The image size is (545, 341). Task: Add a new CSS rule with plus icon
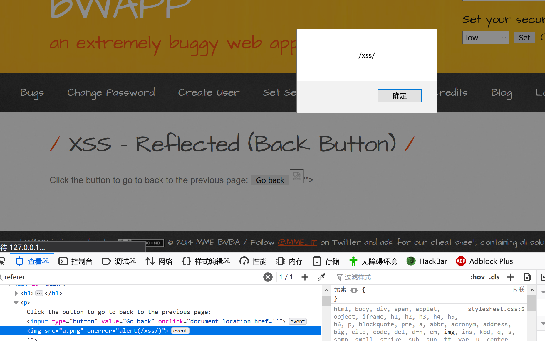(511, 277)
